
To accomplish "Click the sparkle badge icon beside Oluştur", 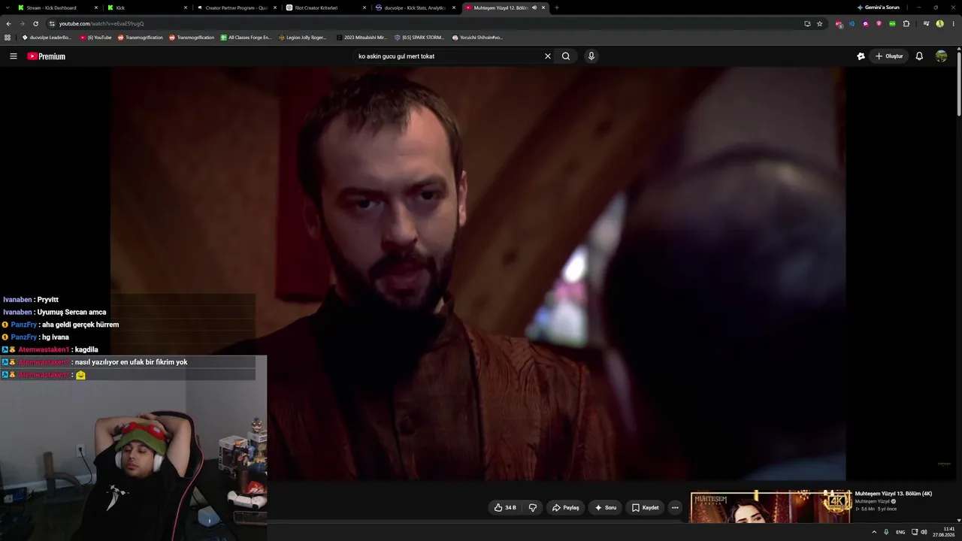I will (861, 56).
